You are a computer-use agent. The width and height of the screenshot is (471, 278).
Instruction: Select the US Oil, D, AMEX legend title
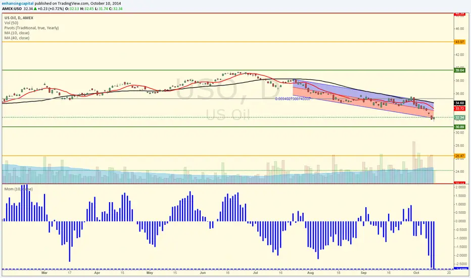pyautogui.click(x=19, y=18)
